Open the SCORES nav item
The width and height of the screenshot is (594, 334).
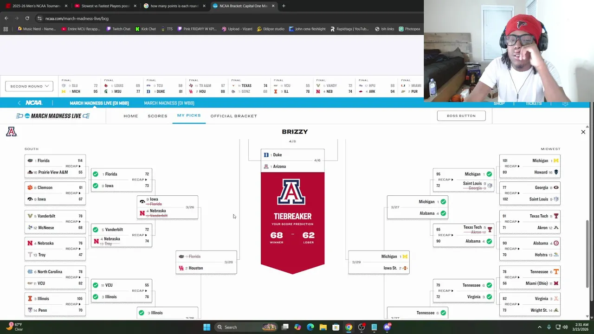[x=157, y=116]
